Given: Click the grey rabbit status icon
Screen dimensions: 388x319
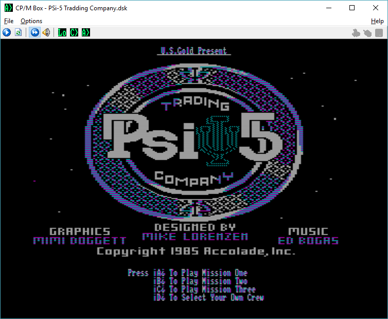Looking at the screenshot, I should click(x=356, y=33).
